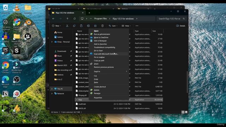
Task: Open the Recycle Bin desktop icon
Action: [x=6, y=8]
